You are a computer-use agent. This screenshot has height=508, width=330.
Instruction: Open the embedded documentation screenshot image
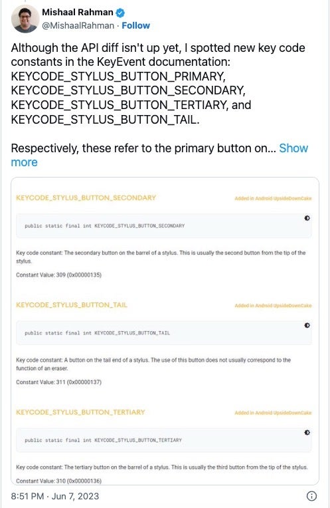point(165,330)
